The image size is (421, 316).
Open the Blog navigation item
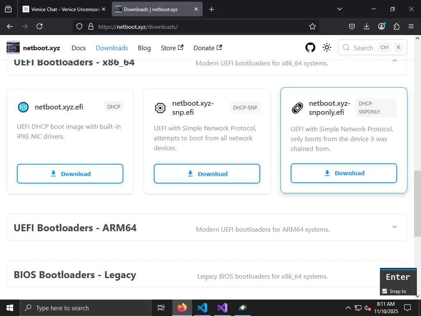144,48
